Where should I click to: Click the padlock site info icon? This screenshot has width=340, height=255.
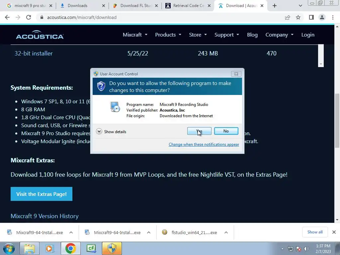click(x=42, y=17)
